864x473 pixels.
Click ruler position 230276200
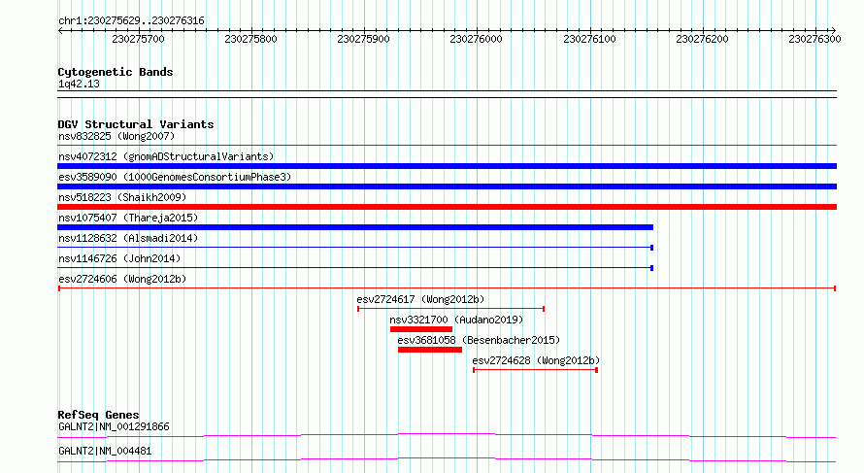[x=702, y=39]
